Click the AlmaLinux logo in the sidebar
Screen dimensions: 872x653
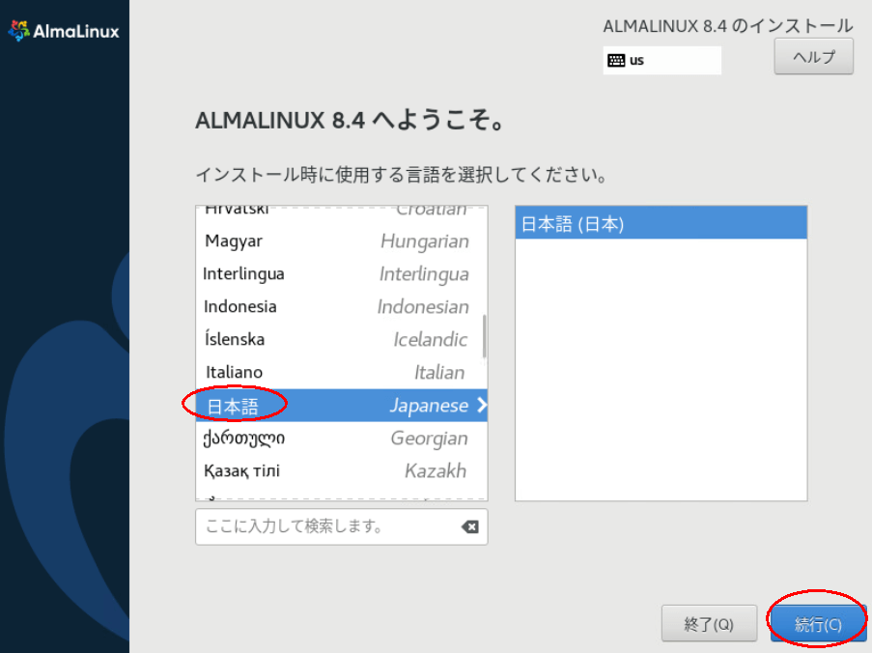coord(64,31)
